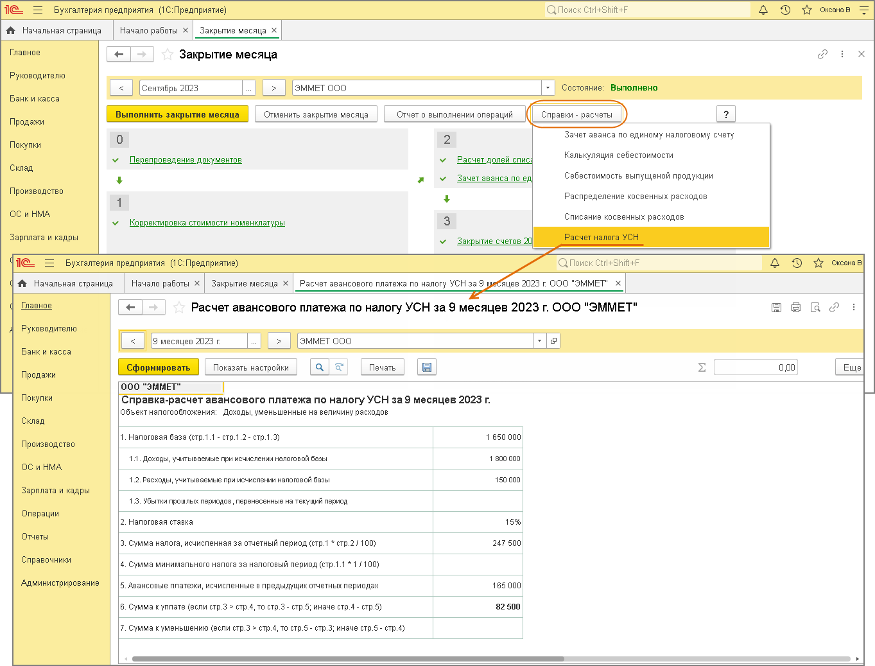Open hamburger main menu in back window
This screenshot has height=666, width=875.
pyautogui.click(x=38, y=10)
